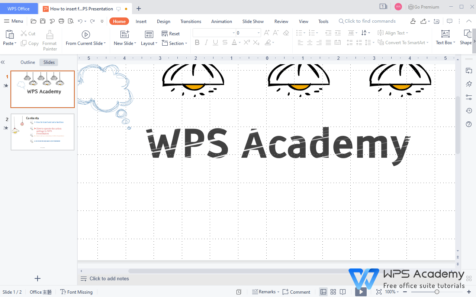This screenshot has height=297, width=476.
Task: Save the presentation with the floppy icon
Action: pos(43,21)
